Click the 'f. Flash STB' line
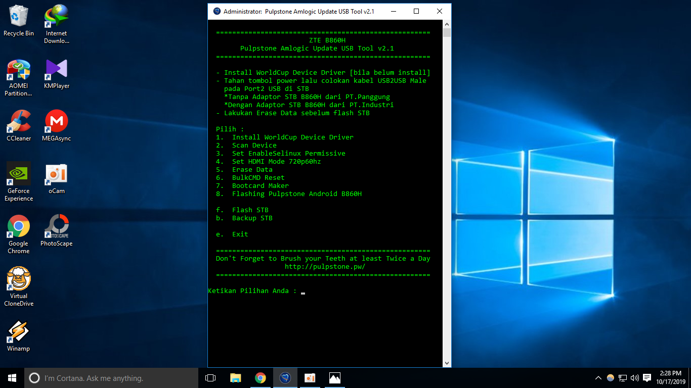The width and height of the screenshot is (691, 388). (242, 210)
